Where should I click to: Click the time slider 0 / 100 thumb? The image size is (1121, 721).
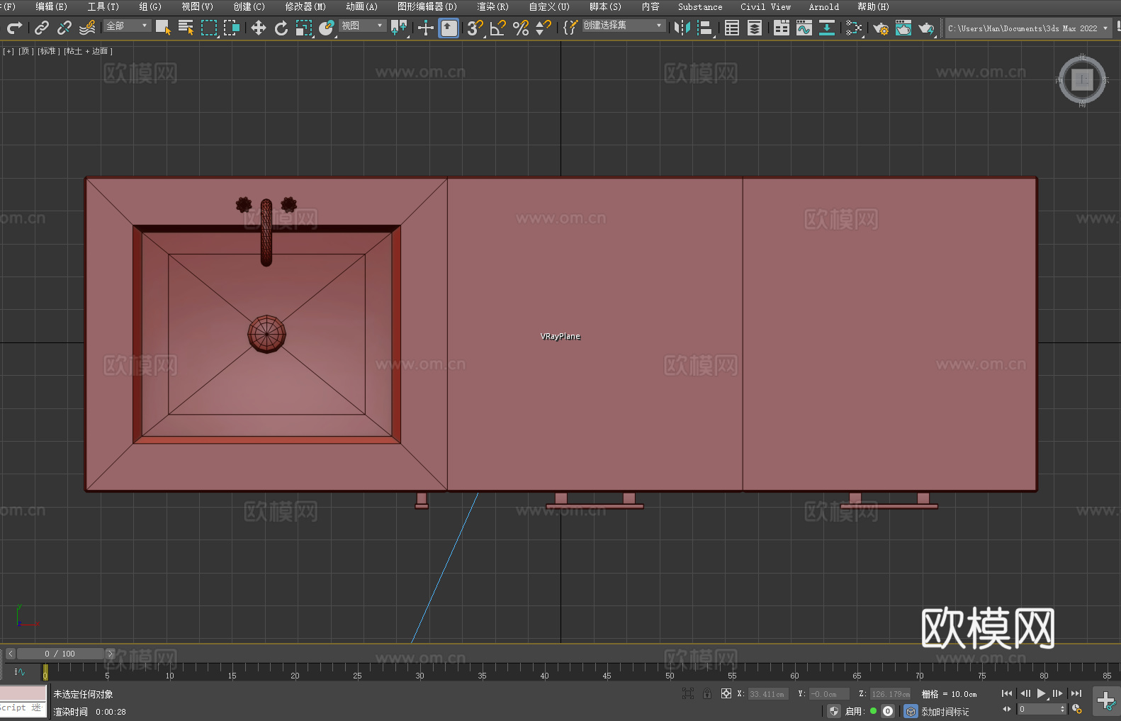click(x=60, y=654)
